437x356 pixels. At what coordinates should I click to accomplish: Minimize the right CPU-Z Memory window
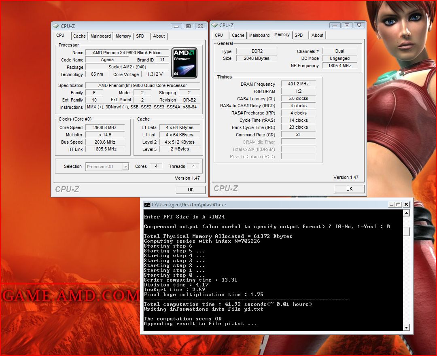pos(335,25)
